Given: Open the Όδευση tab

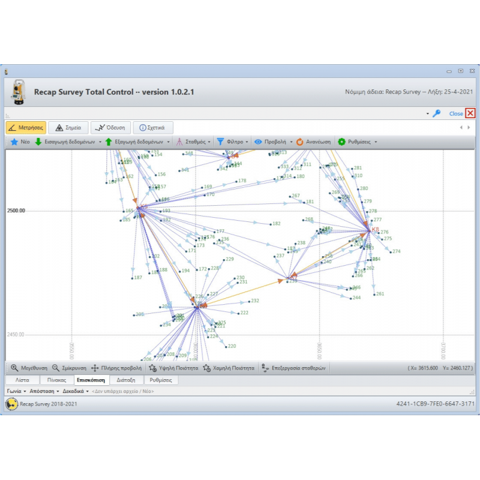Looking at the screenshot, I should point(112,127).
